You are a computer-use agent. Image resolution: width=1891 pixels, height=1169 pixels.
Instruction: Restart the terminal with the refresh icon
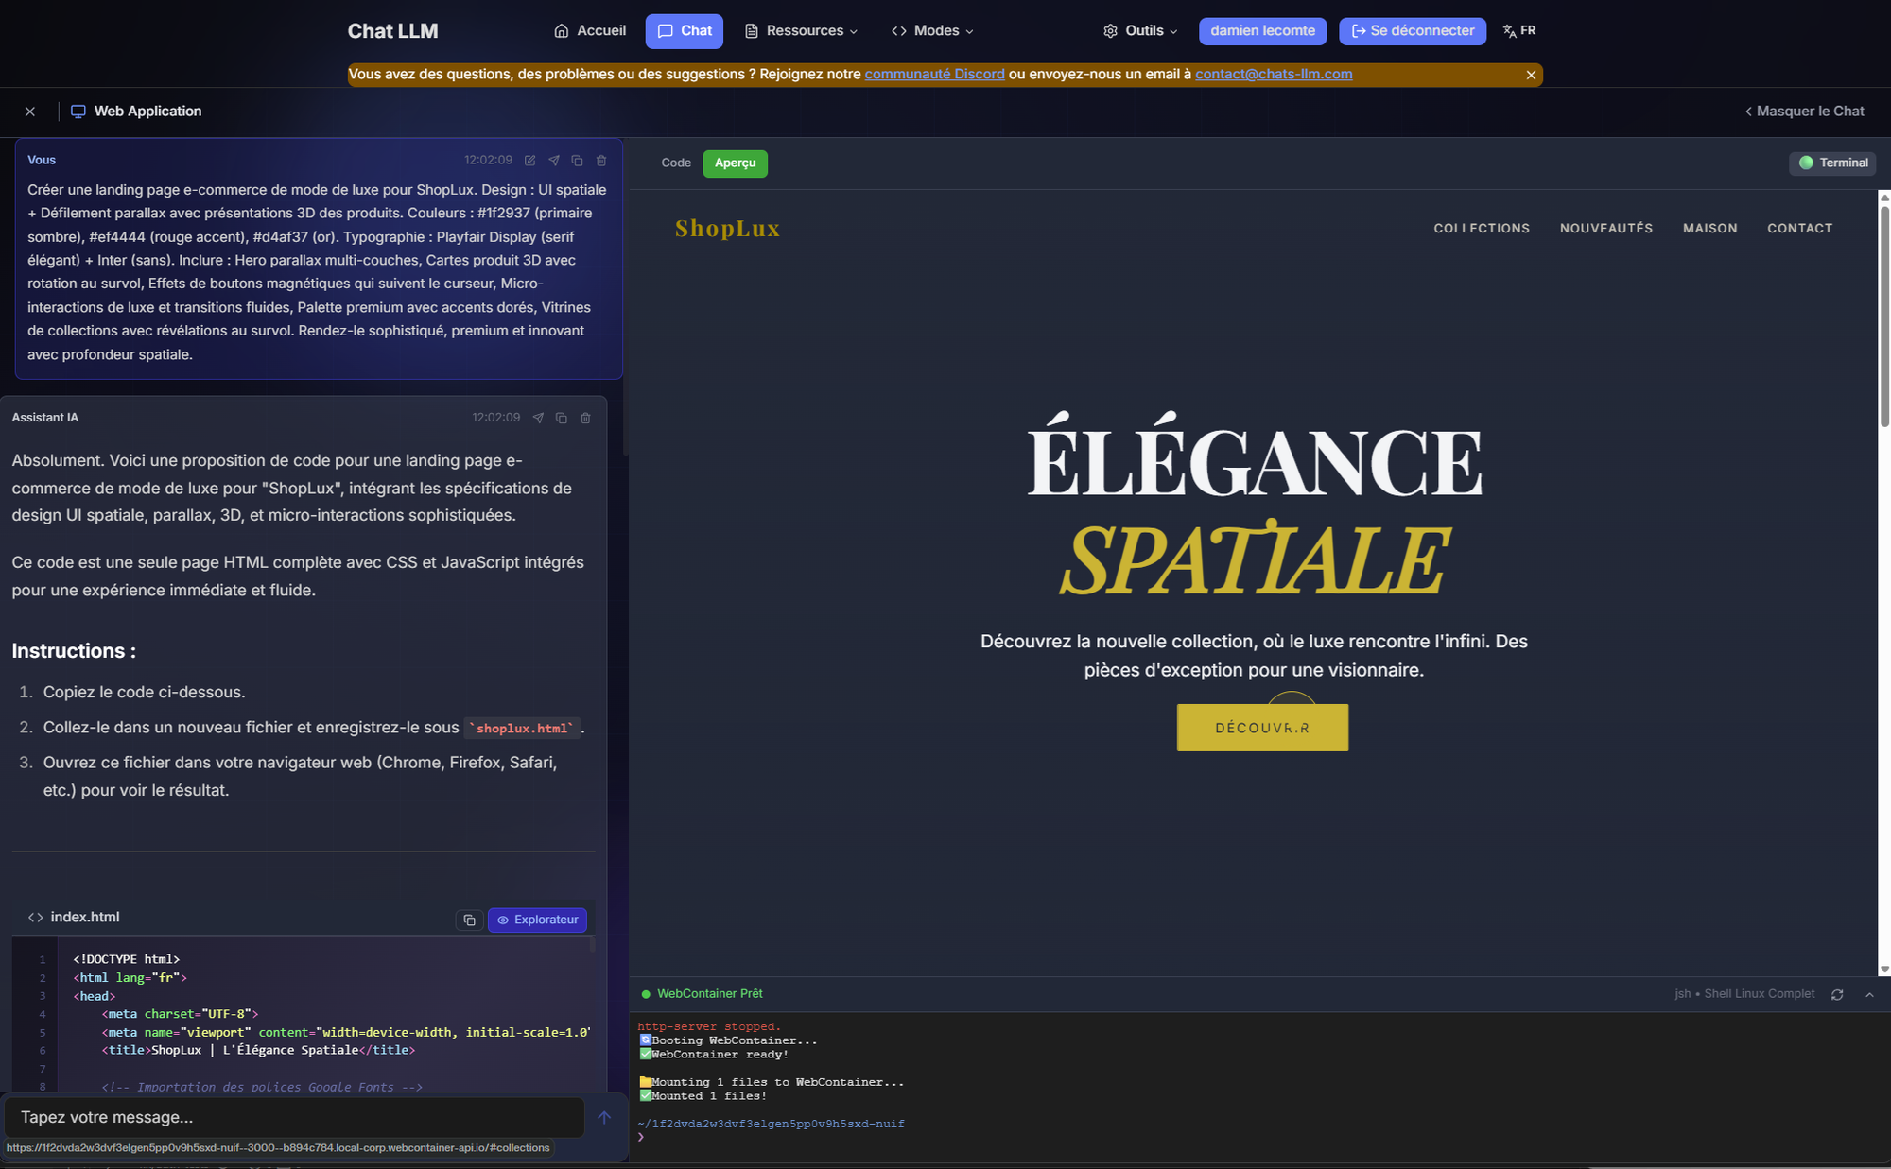click(x=1837, y=994)
